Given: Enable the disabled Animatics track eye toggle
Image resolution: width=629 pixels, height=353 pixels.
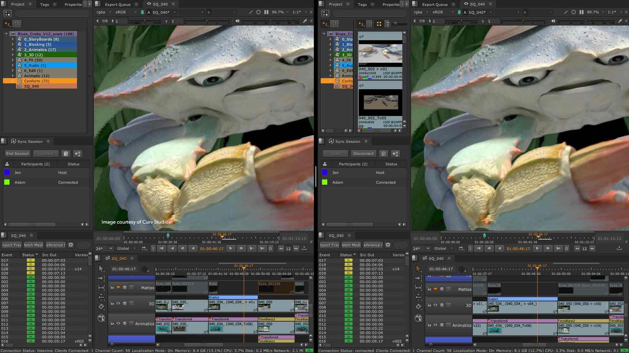Looking at the screenshot, I should pyautogui.click(x=118, y=323).
